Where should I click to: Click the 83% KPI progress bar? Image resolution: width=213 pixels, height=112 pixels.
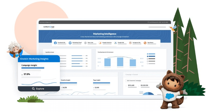(x=78, y=66)
